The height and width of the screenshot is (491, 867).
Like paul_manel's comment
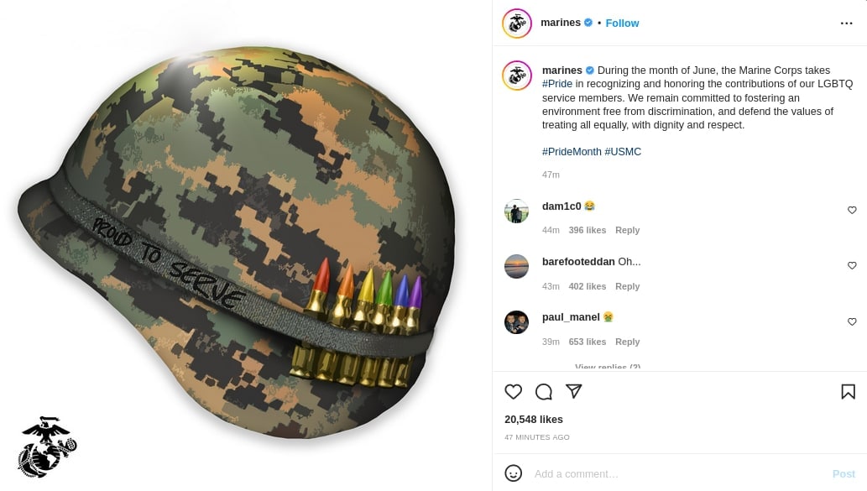[x=852, y=321]
